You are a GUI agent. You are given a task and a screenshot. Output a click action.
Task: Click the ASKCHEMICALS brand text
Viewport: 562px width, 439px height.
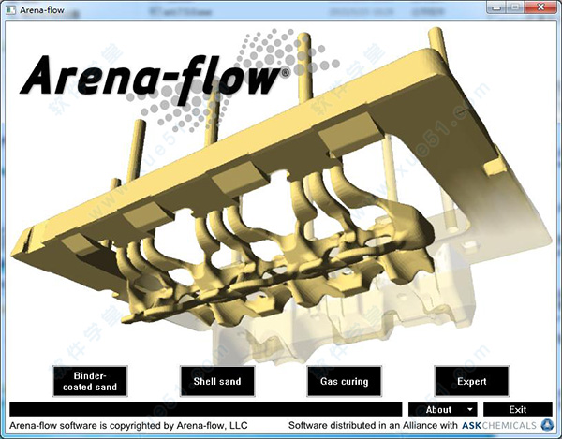pos(499,425)
